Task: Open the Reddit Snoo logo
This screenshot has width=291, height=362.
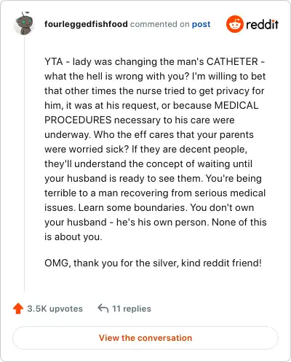Action: (x=234, y=24)
